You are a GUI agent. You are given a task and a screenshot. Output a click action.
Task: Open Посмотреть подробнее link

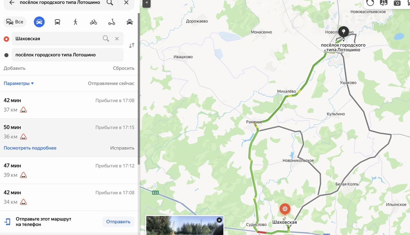click(x=30, y=148)
